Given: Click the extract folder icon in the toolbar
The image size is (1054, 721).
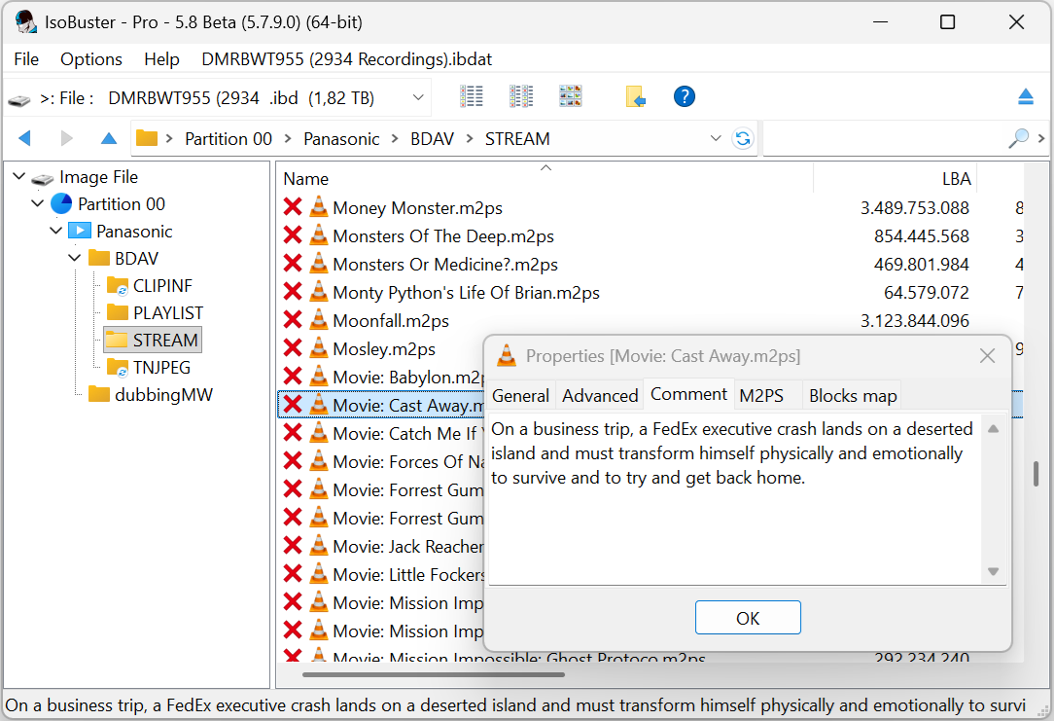Looking at the screenshot, I should (x=635, y=96).
